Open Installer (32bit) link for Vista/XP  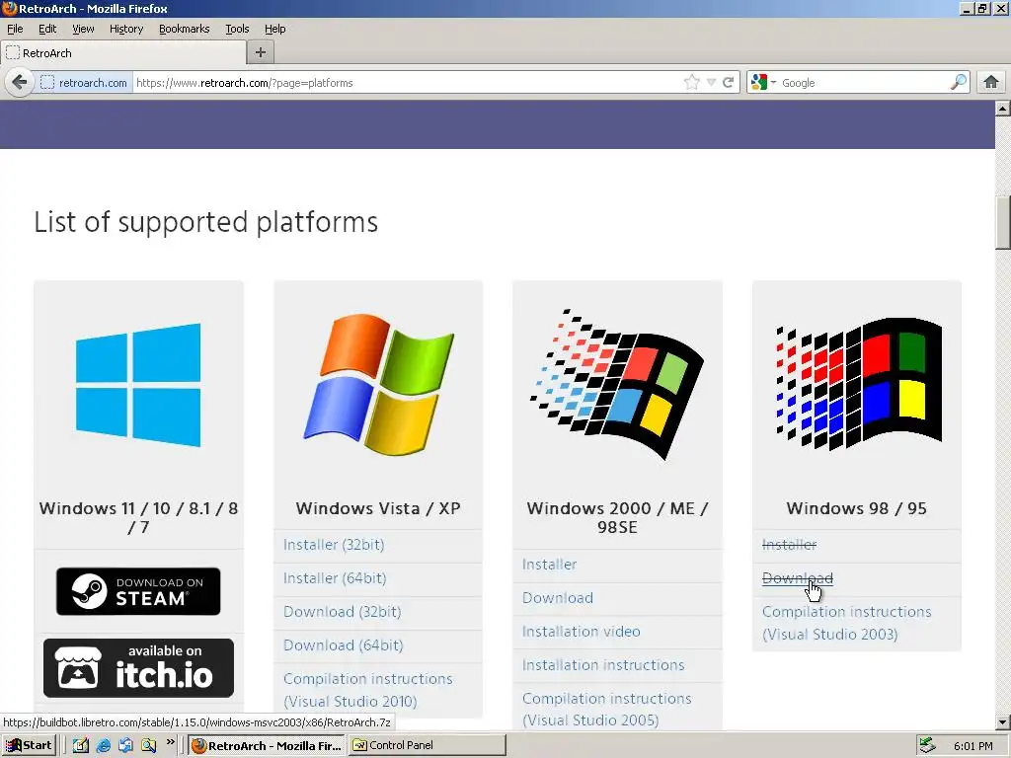tap(334, 545)
